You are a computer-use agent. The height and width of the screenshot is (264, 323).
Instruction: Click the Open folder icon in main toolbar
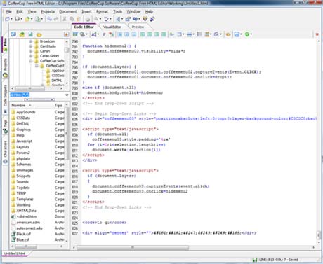point(27,19)
